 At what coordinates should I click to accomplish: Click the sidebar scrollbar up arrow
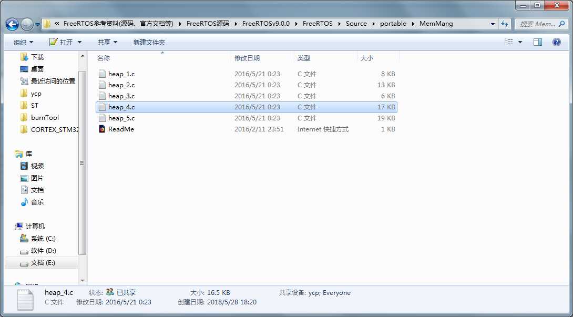click(83, 56)
